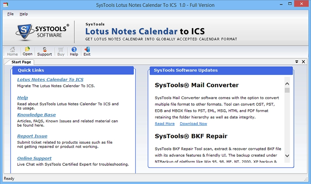Click the Ready status bar text
This screenshot has width=311, height=184.
coord(9,179)
